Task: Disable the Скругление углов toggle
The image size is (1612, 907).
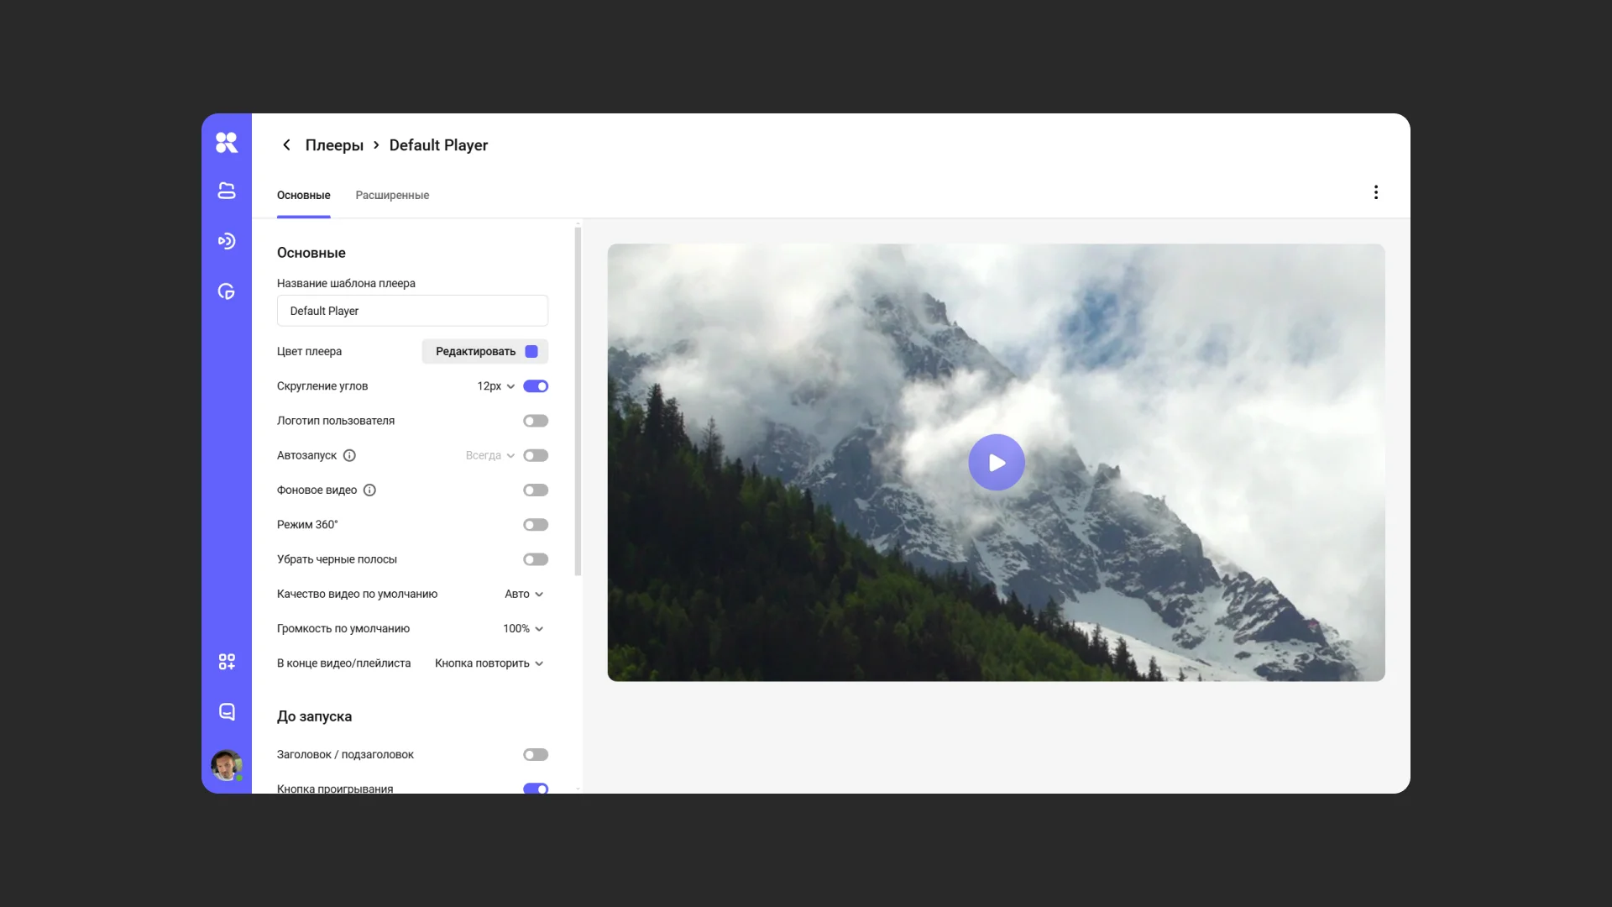Action: pos(536,386)
